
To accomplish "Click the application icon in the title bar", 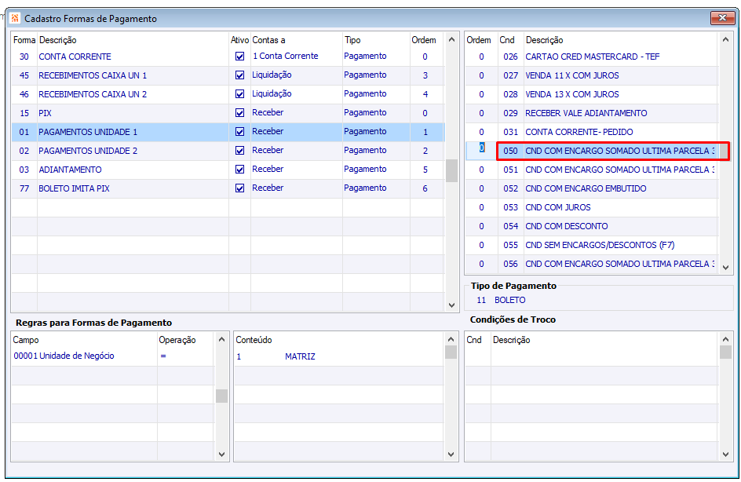I will 15,18.
